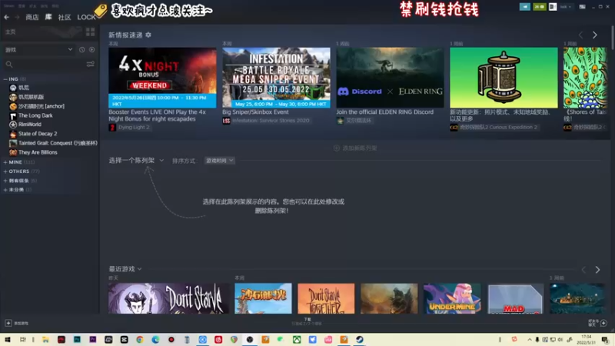
Task: Click 添加新陈列架 add shelf button
Action: [355, 148]
